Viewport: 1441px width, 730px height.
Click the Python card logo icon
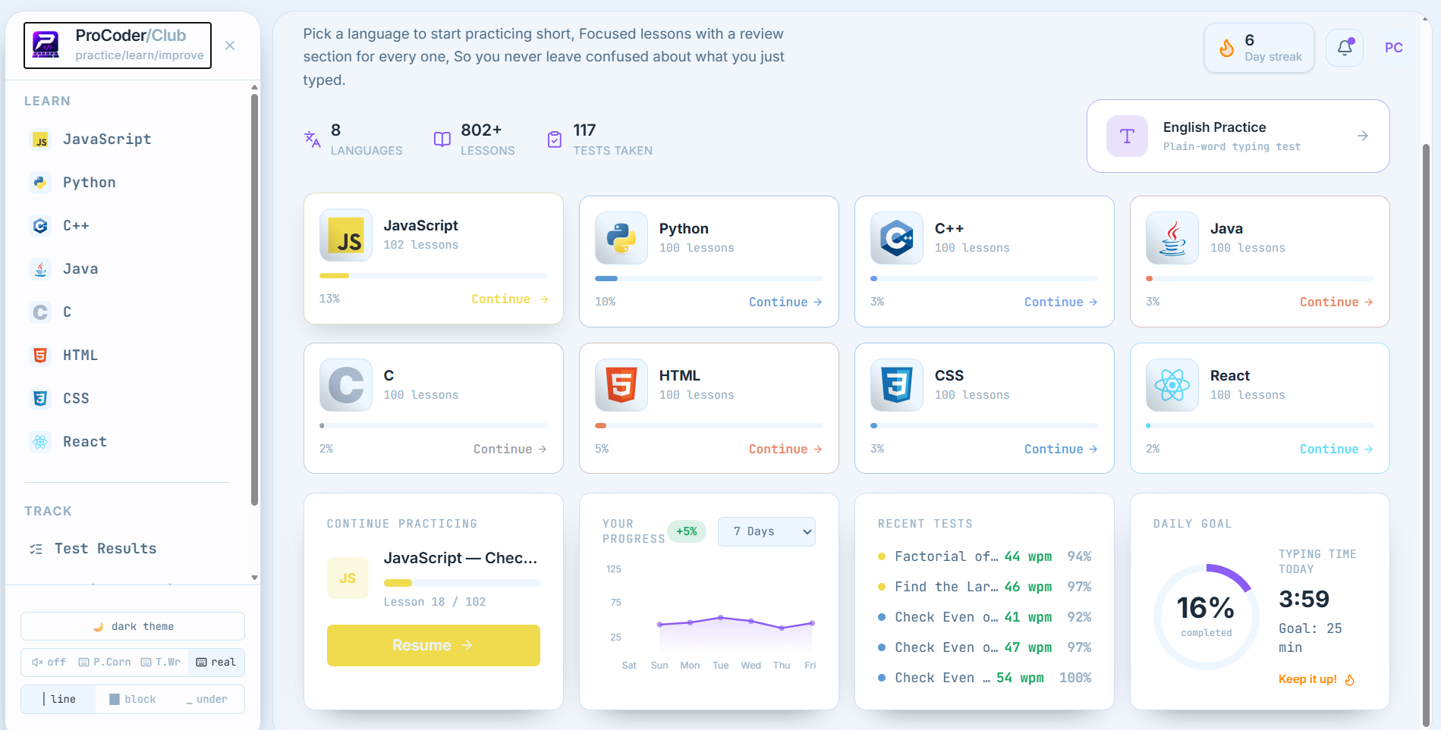(621, 238)
